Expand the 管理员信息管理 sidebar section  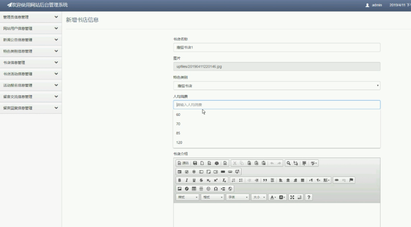click(31, 17)
